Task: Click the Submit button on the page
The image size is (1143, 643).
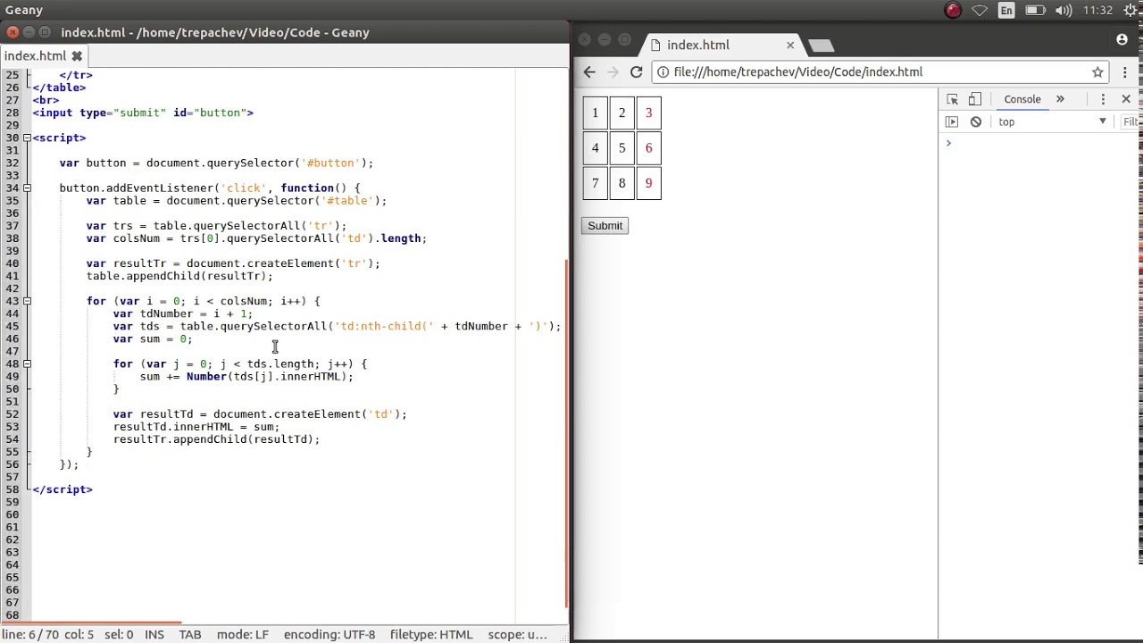Action: 605,226
